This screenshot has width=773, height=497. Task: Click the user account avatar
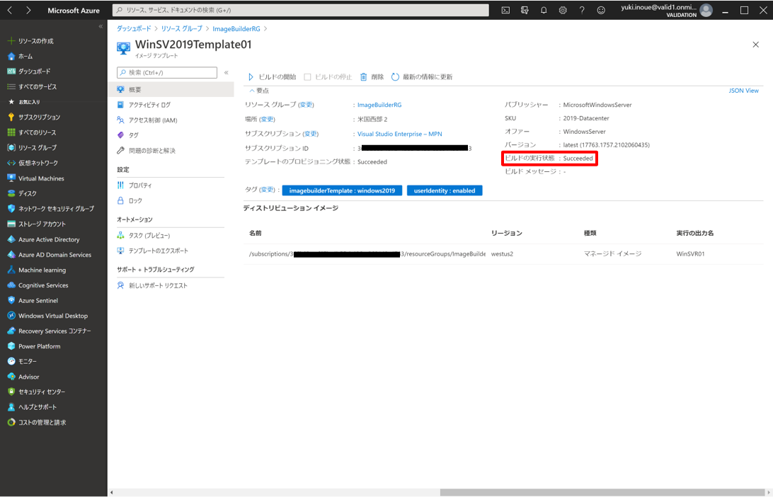pyautogui.click(x=706, y=10)
